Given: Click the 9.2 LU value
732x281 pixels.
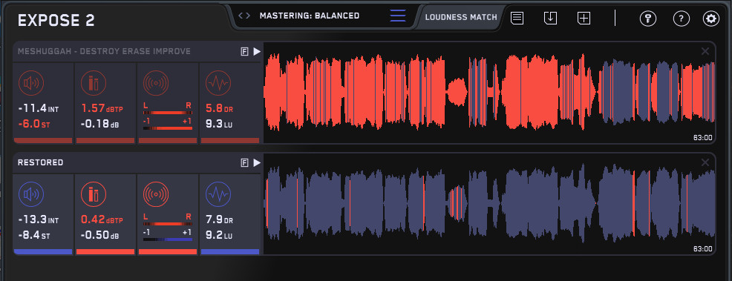Looking at the screenshot, I should coord(218,235).
